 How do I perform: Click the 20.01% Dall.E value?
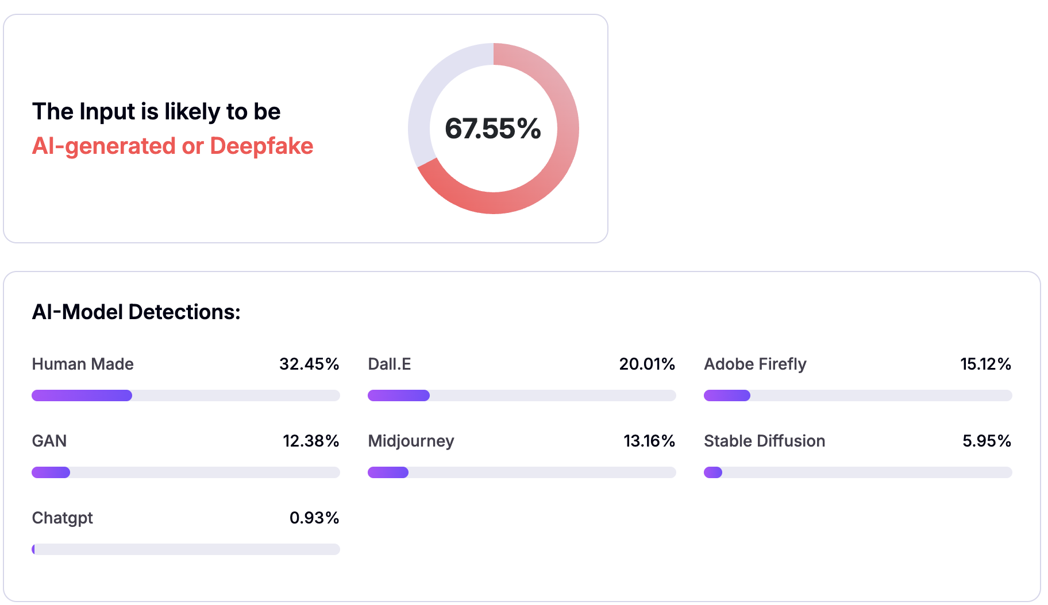647,364
